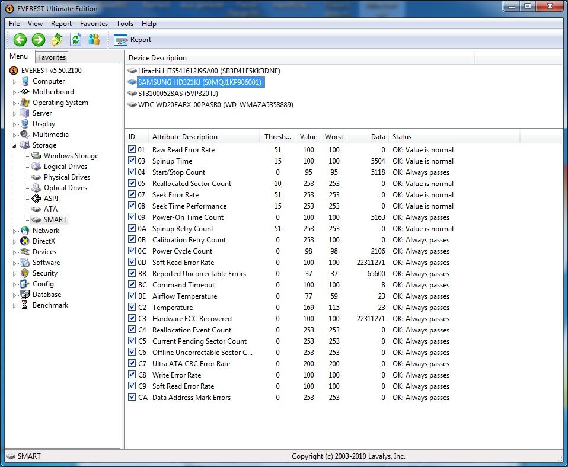The height and width of the screenshot is (467, 568).
Task: Click the Computer icon in tree
Action: coord(25,81)
